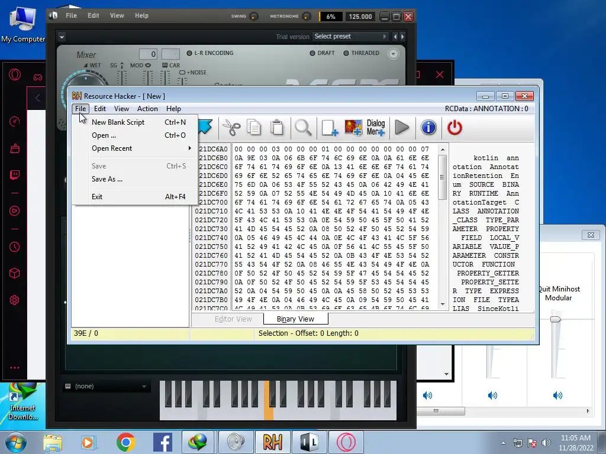The image size is (606, 454).
Task: Open the Action menu in Resource Hacker
Action: click(x=147, y=109)
